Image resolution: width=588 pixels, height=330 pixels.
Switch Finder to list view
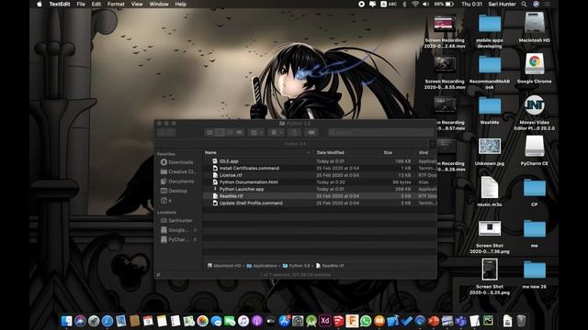(220, 132)
